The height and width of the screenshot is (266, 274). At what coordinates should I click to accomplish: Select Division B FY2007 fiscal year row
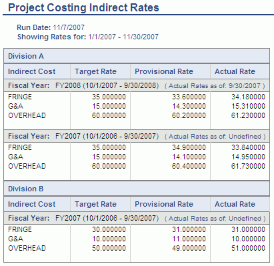137,218
